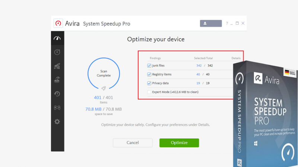
Task: Click the '342' selected junk files count
Action: coord(199,66)
